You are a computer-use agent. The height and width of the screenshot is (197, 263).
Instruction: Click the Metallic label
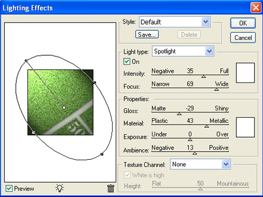click(219, 121)
